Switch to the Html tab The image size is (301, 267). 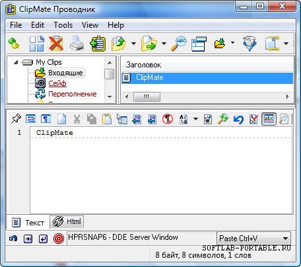(x=67, y=221)
